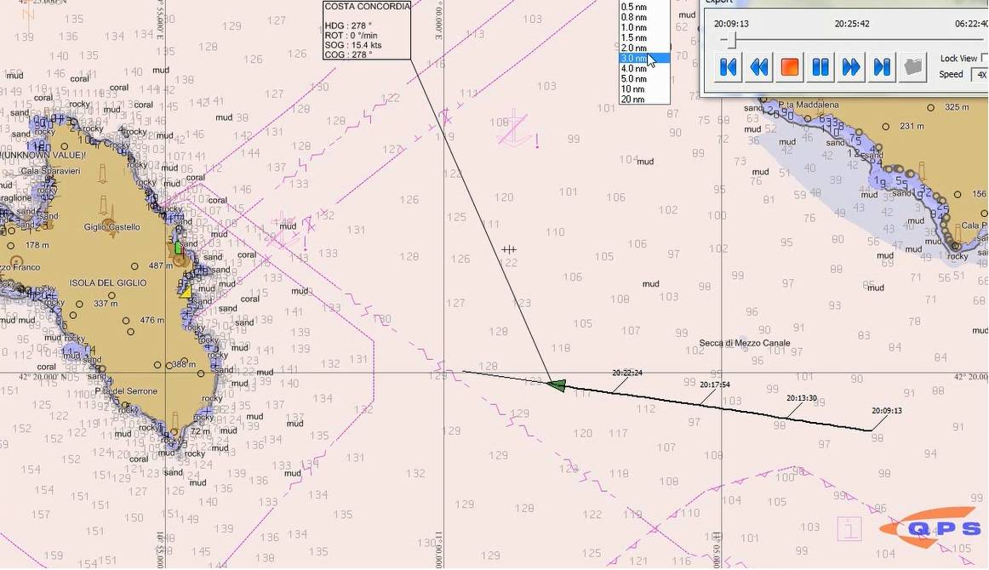The image size is (989, 570).
Task: Jump to start of replay
Action: click(728, 67)
